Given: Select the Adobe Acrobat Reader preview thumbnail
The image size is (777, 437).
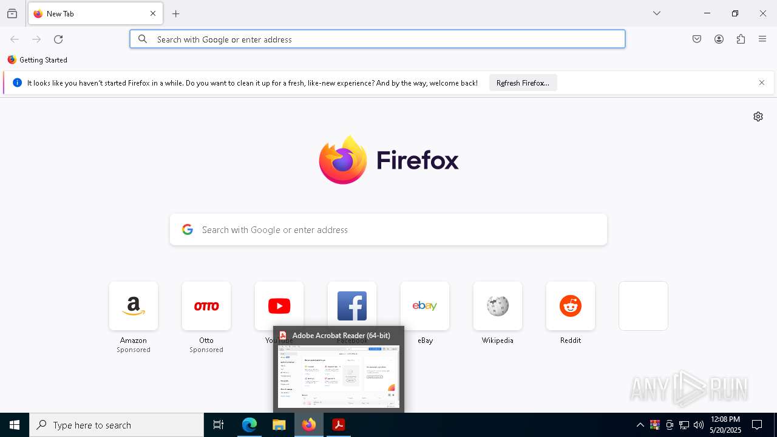Looking at the screenshot, I should [339, 376].
